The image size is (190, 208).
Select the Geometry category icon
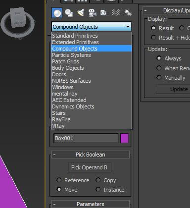[x=57, y=13]
